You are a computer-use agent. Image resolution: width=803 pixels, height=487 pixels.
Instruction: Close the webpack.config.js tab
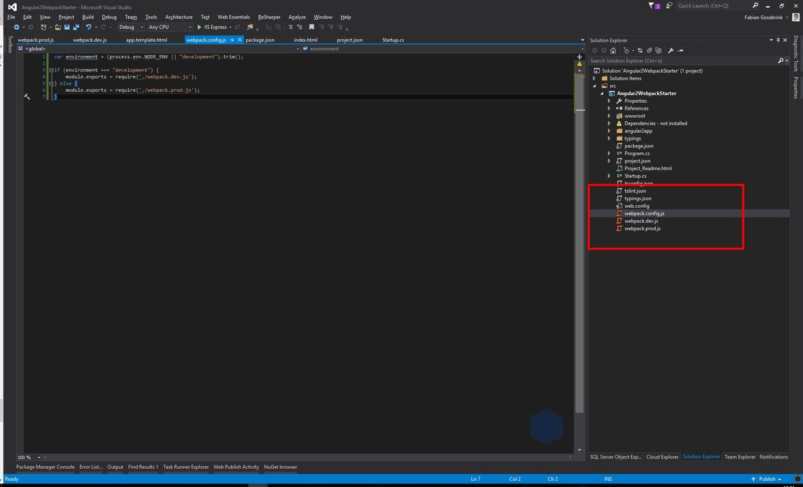(239, 40)
